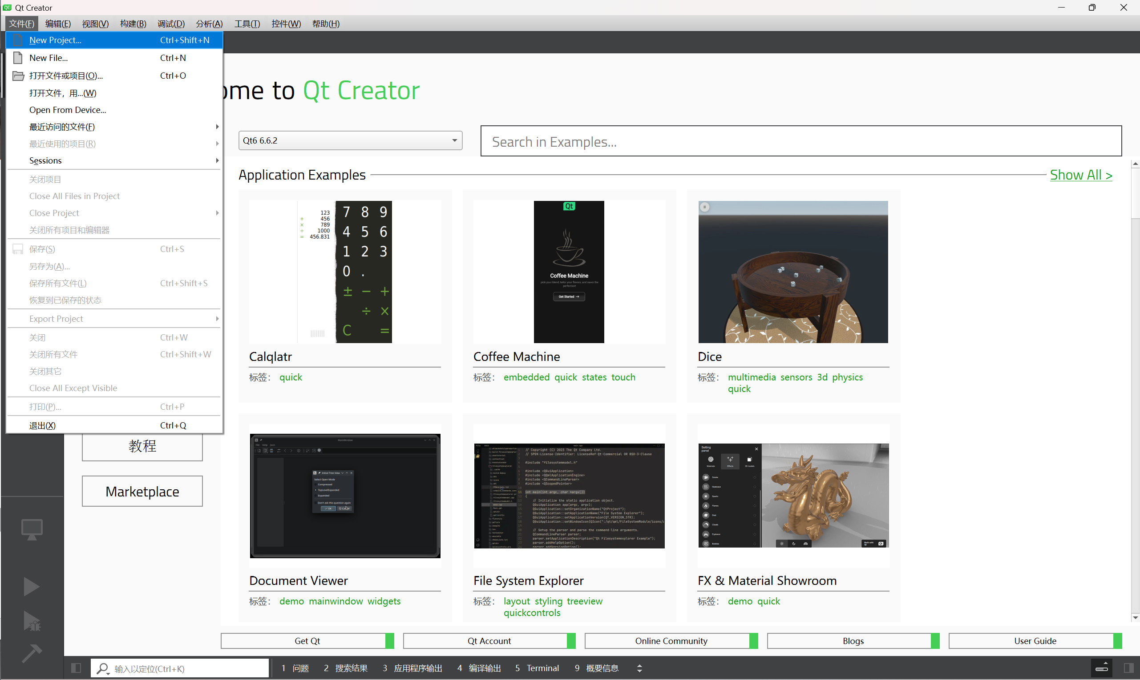
Task: Open the 控件 menu
Action: click(286, 24)
